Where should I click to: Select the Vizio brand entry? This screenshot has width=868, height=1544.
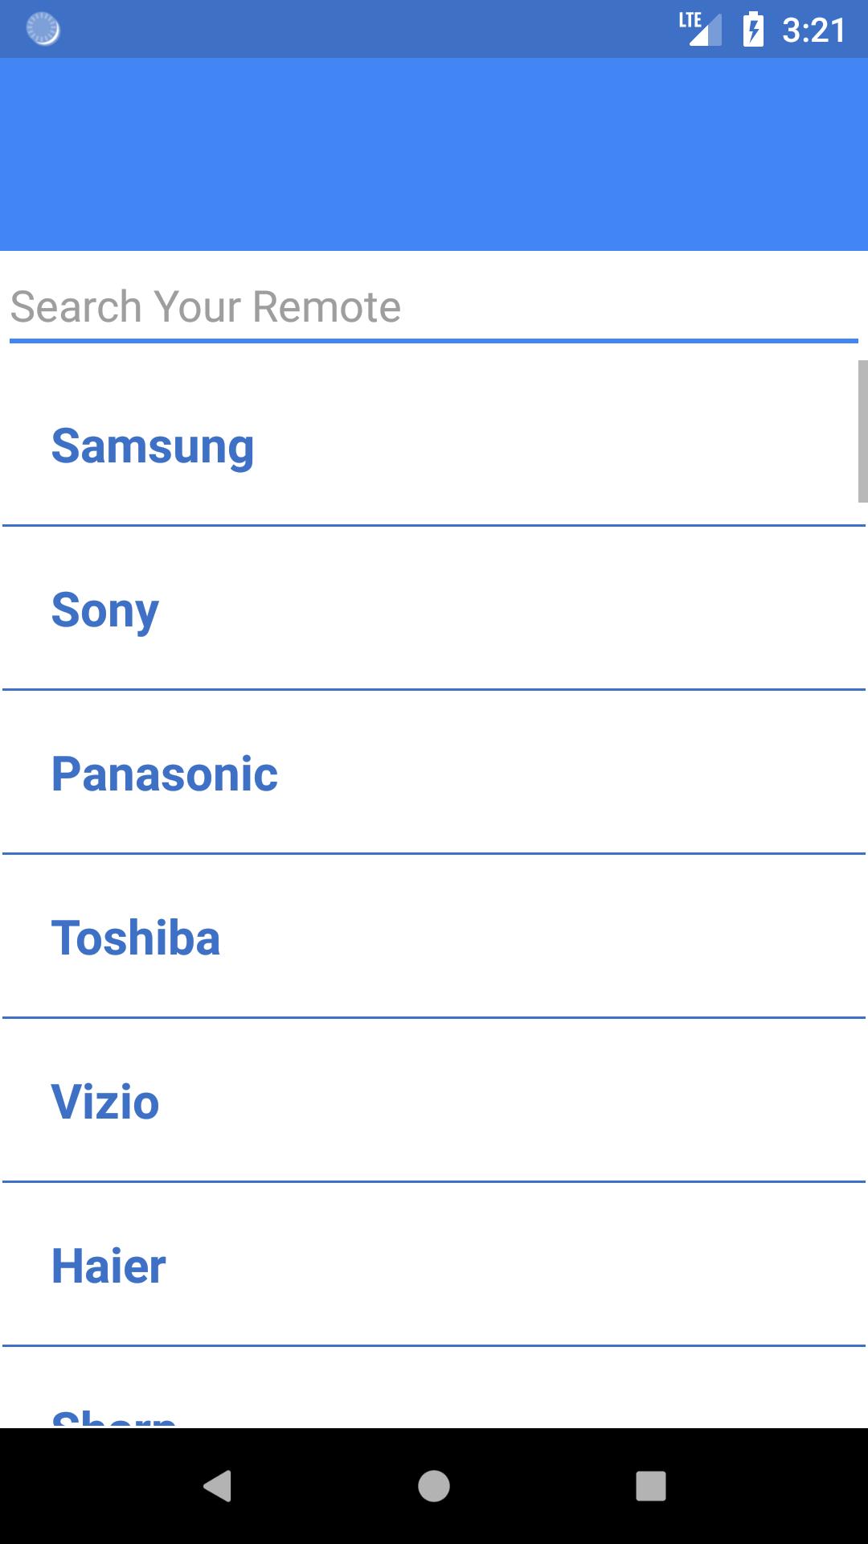(105, 1102)
